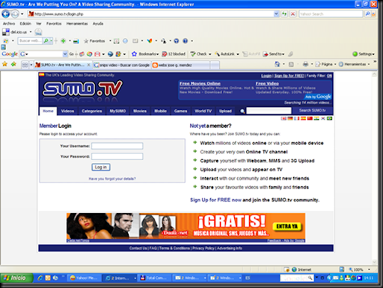The image size is (383, 288).
Task: Click the Refresh page icon
Action: point(284,14)
